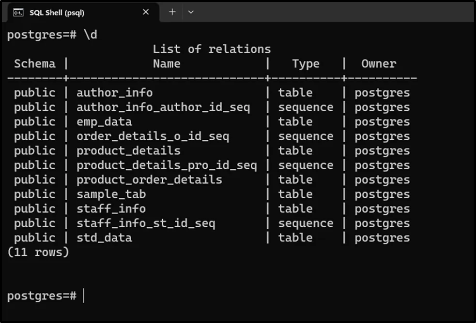
Task: Click the author_info_author_id_seq sequence name
Action: click(x=163, y=107)
